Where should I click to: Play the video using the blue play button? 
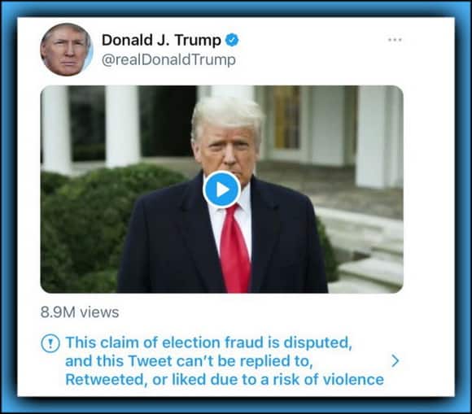point(222,190)
